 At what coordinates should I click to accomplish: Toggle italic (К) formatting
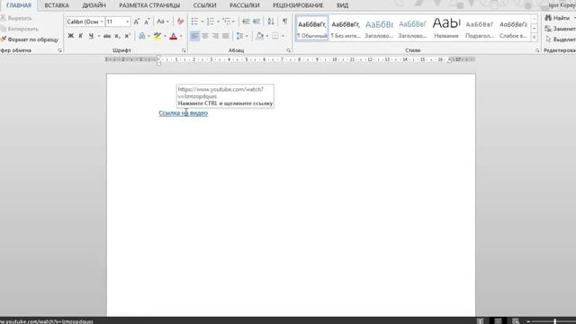[x=81, y=36]
